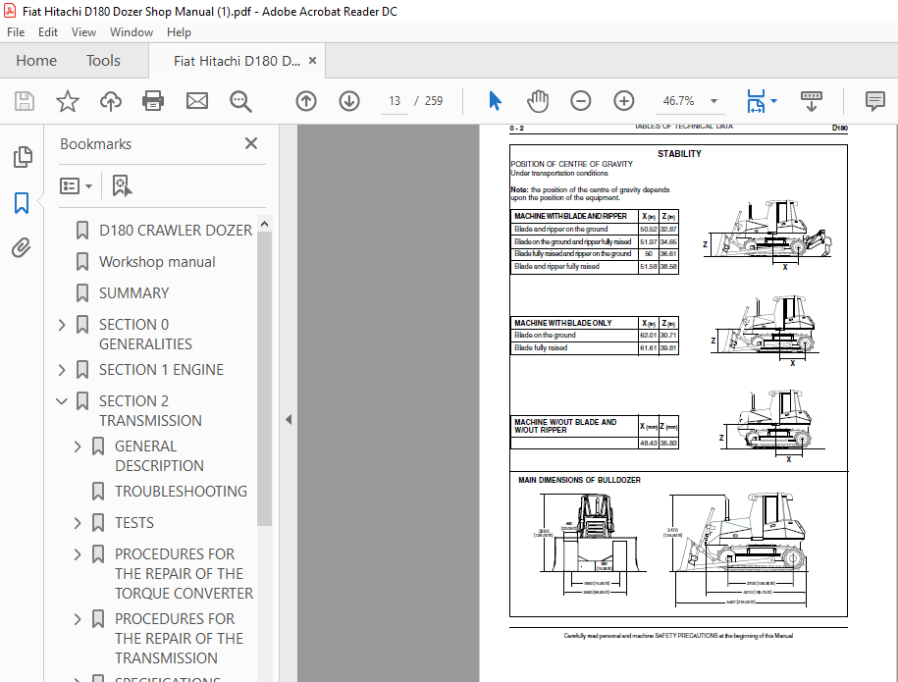The height and width of the screenshot is (682, 898).
Task: Select torque converter repair procedures bookmark
Action: [x=184, y=574]
